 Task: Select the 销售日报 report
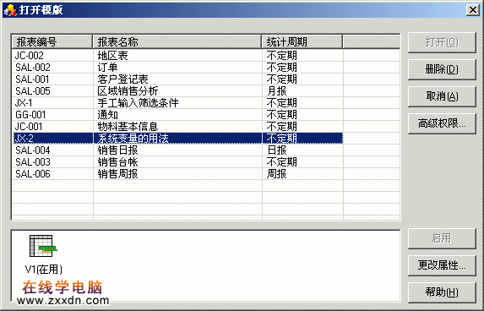pyautogui.click(x=117, y=150)
